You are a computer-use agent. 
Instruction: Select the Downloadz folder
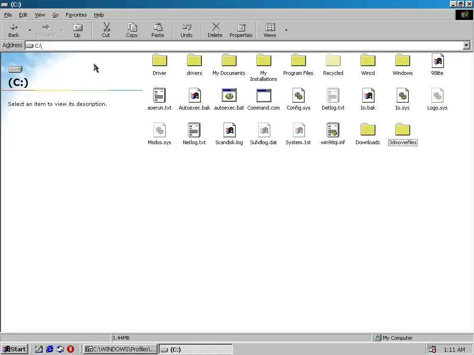[x=368, y=134]
